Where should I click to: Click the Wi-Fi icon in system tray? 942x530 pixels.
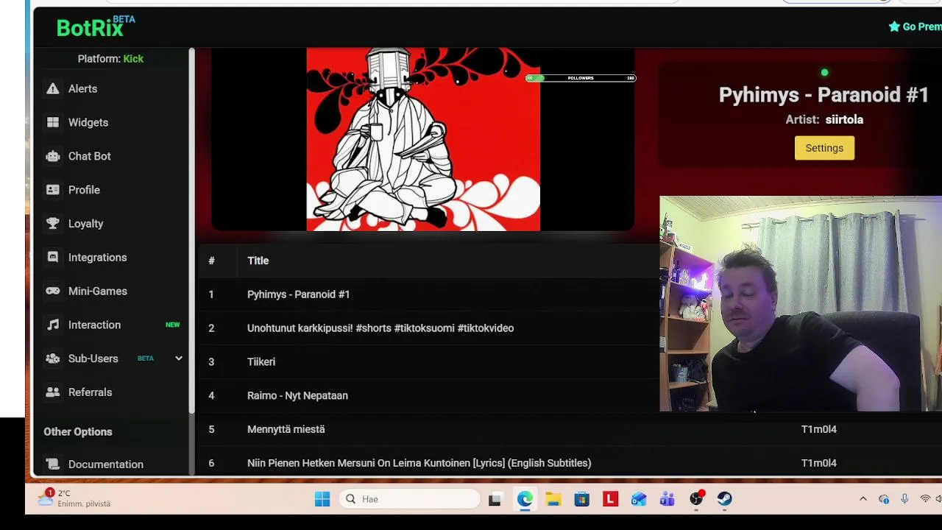pyautogui.click(x=925, y=499)
